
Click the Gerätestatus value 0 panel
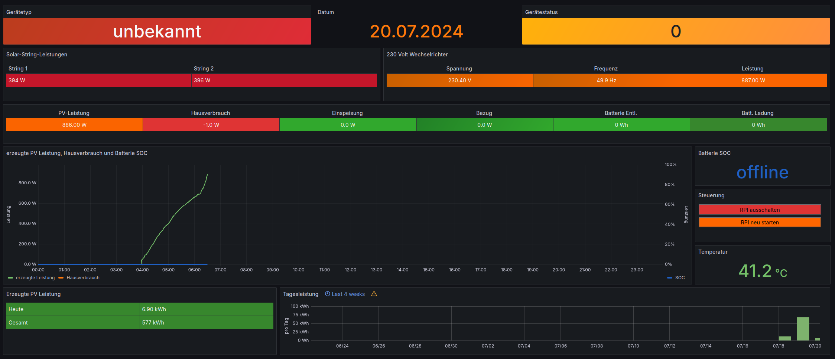click(675, 32)
